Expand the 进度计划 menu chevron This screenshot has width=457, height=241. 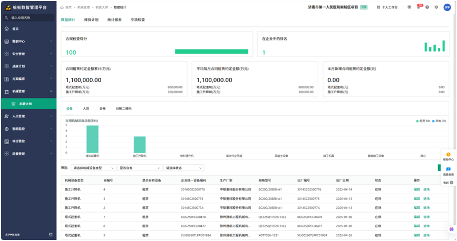coord(51,66)
